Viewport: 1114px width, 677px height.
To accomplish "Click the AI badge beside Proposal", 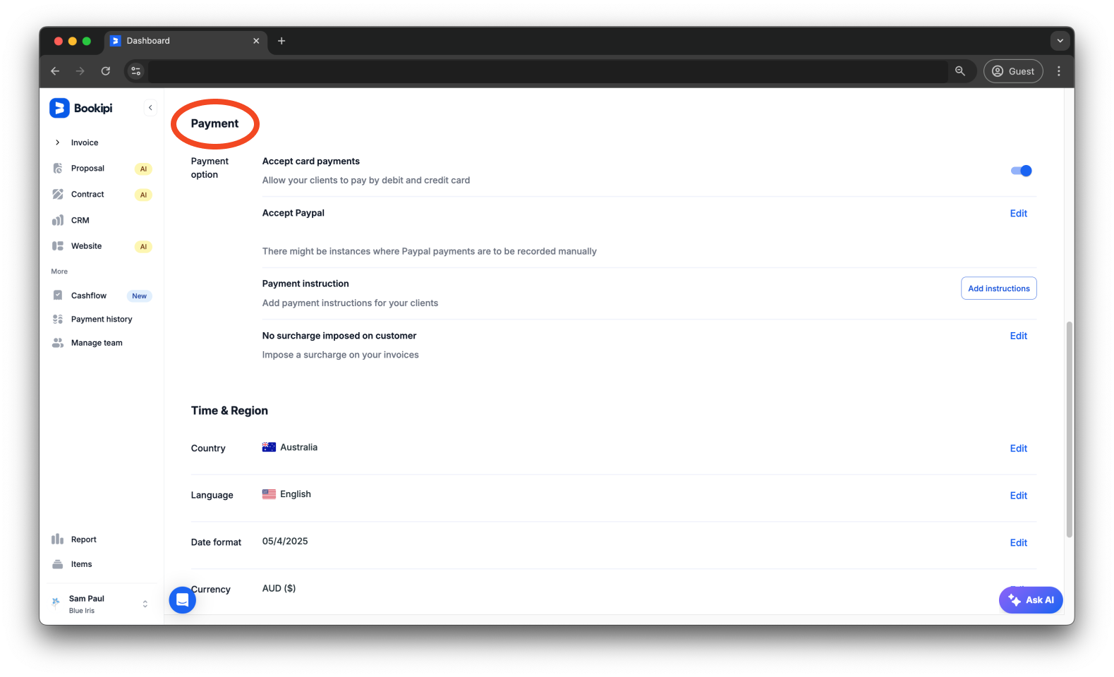I will (x=143, y=169).
